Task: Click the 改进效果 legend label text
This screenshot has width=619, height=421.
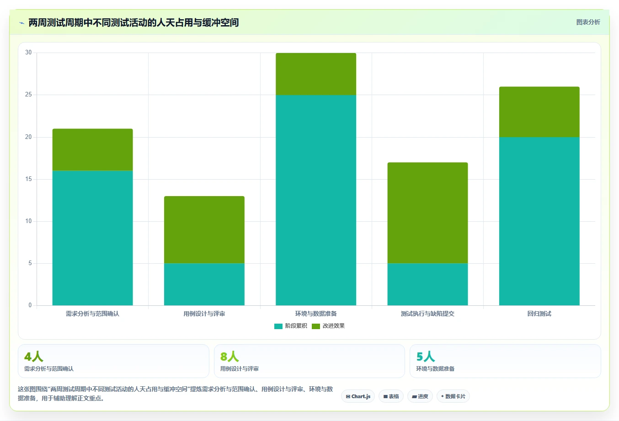Action: [x=334, y=326]
